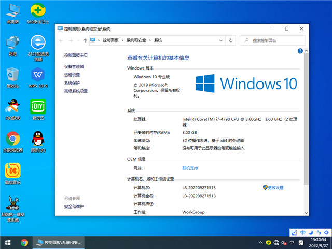332x249 pixels.
Task: Open 联机支持 website link
Action: point(190,168)
